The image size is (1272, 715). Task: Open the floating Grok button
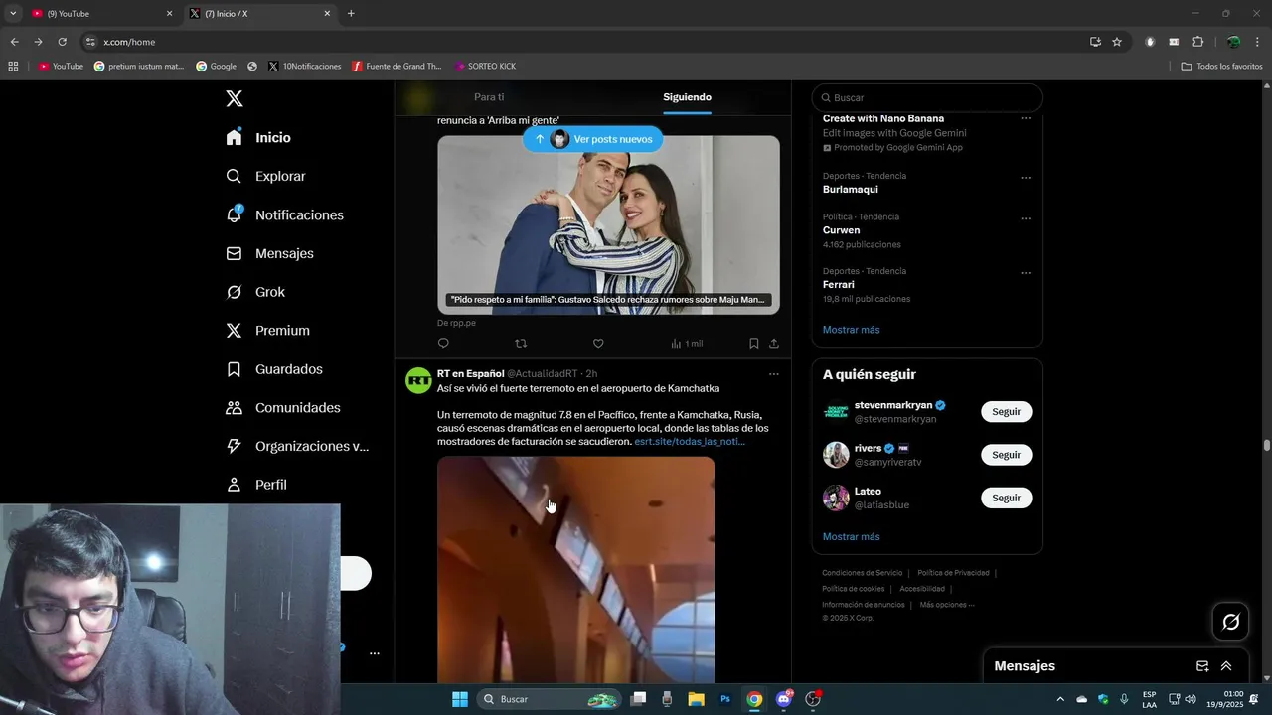(1231, 622)
